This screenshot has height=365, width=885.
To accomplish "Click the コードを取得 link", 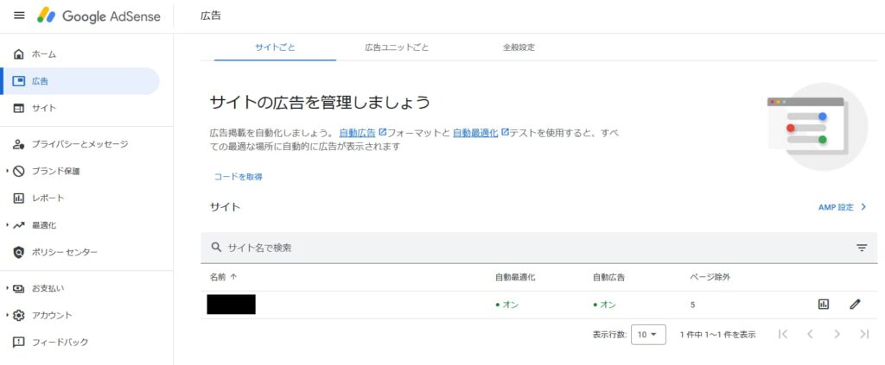I will pyautogui.click(x=238, y=176).
